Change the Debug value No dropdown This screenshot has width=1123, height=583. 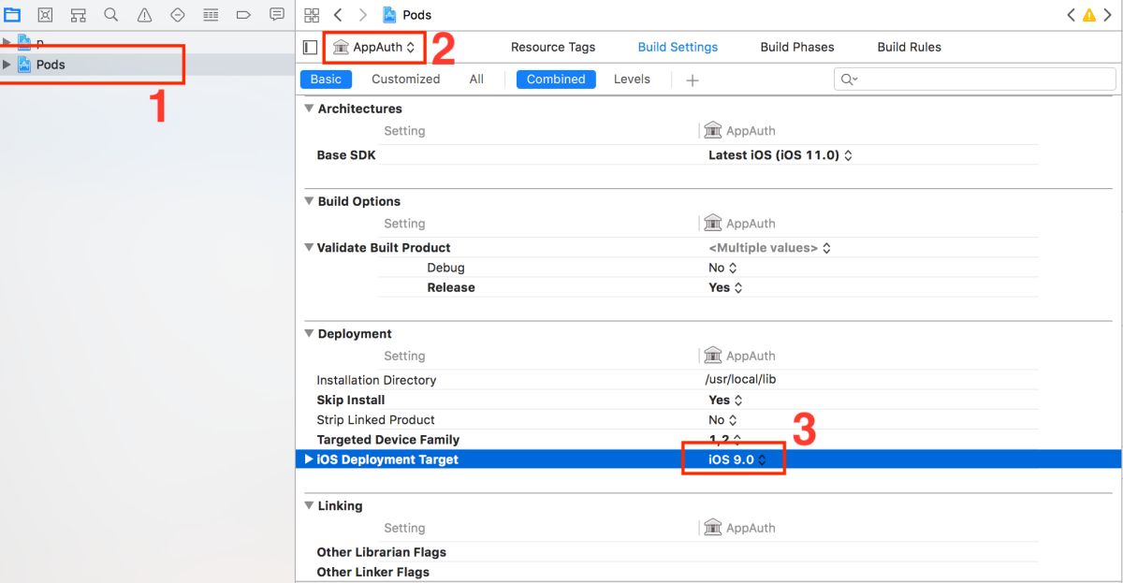pyautogui.click(x=722, y=268)
